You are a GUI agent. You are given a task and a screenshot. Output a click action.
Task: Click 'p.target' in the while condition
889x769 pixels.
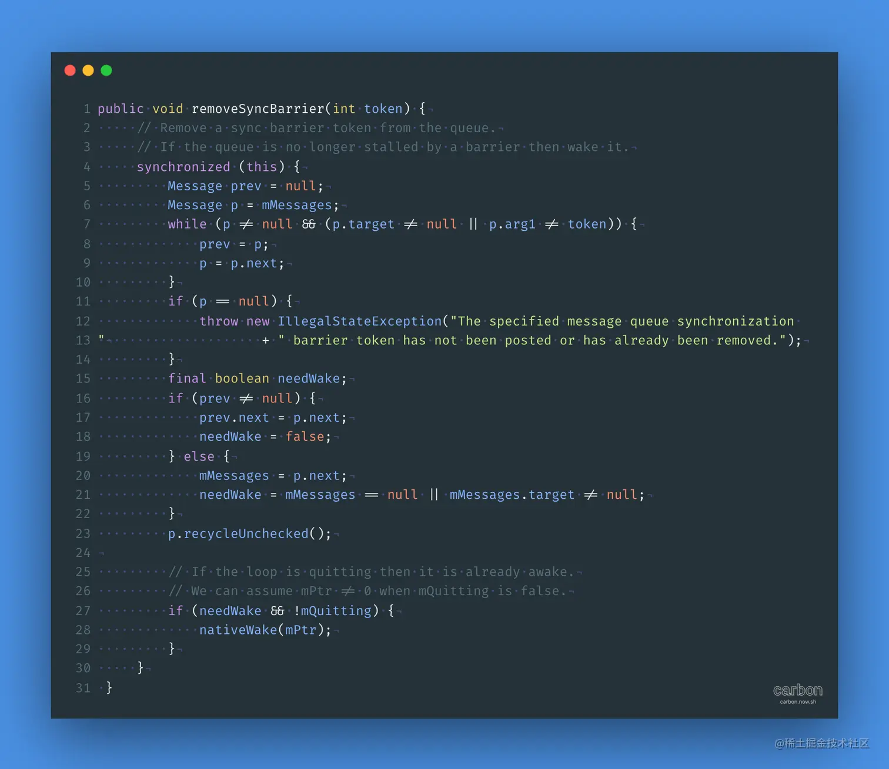pos(363,224)
